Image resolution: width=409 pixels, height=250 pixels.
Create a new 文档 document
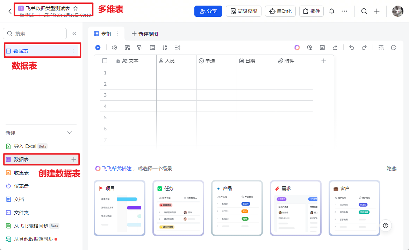(15, 199)
